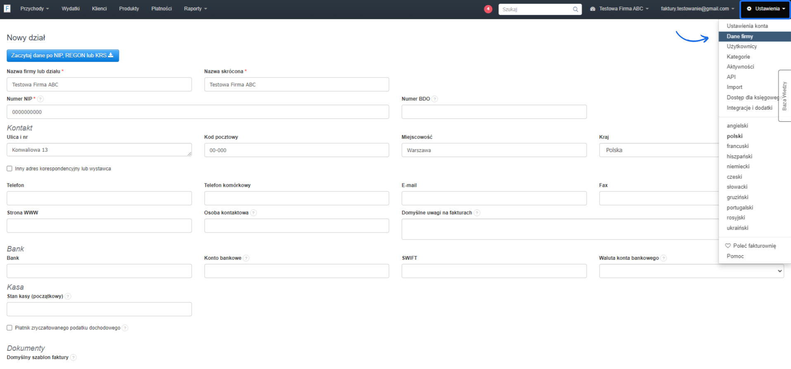Show help tooltip for Konto bankowe
The image size is (791, 369).
point(246,258)
